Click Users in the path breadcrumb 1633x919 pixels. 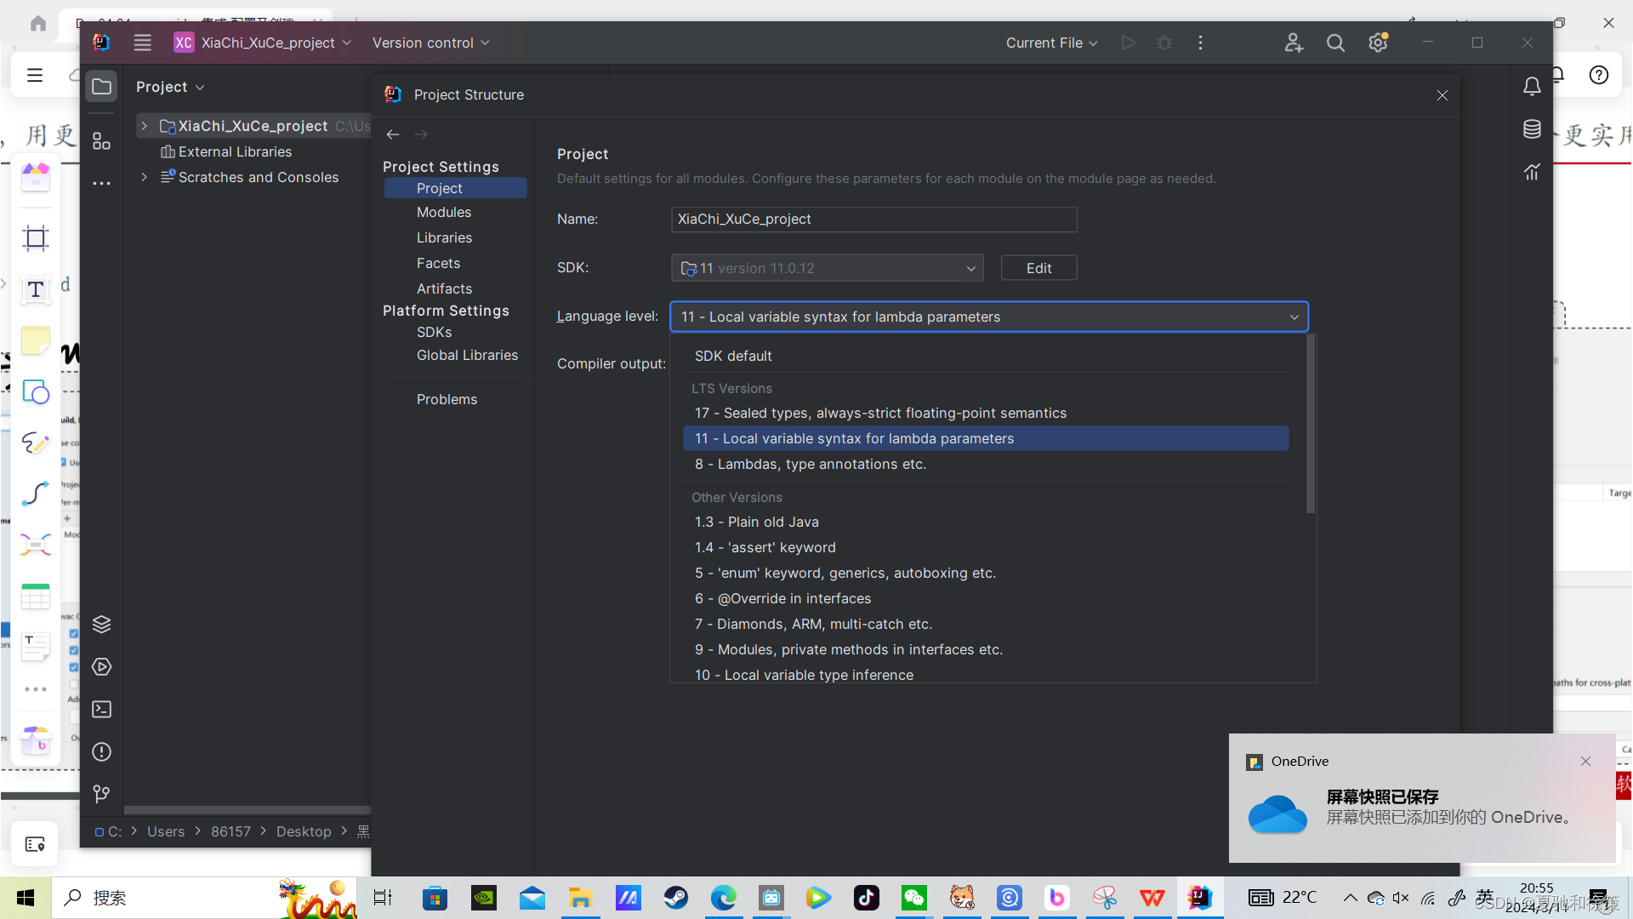(166, 831)
